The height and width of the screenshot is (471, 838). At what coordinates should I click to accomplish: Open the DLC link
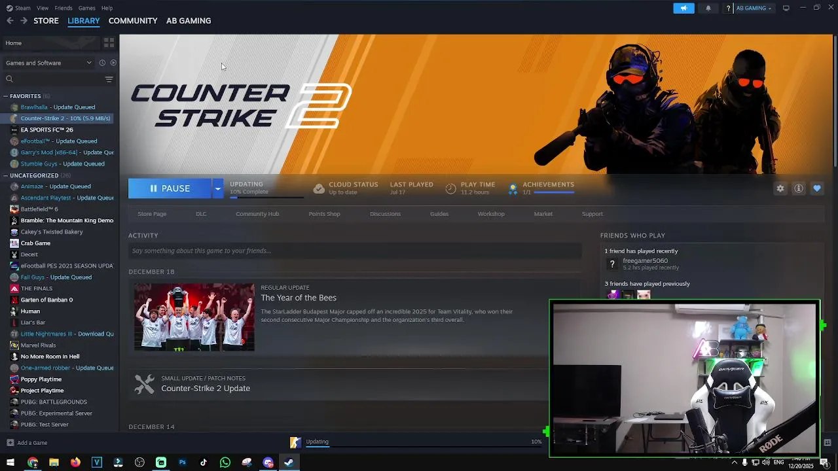click(x=201, y=214)
